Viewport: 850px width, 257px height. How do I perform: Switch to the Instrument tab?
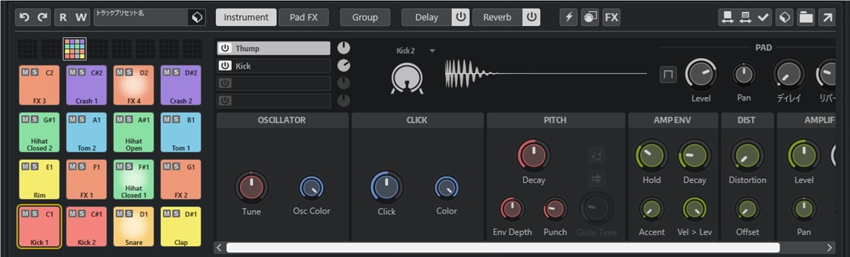246,17
